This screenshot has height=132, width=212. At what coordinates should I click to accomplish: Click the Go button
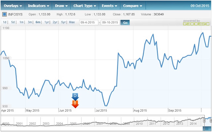(125, 22)
